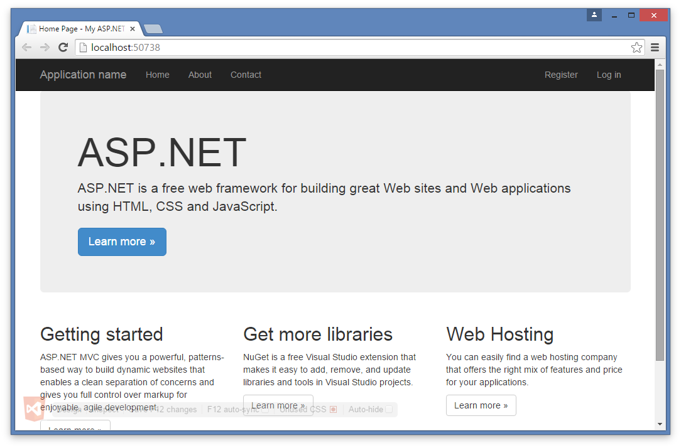Bookmark this page with the star

tap(636, 47)
